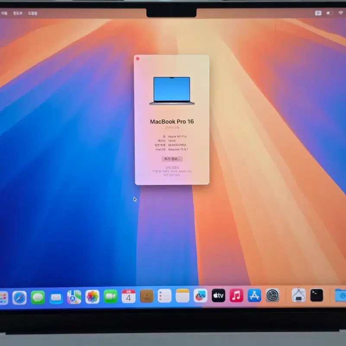Click the serial number value
This screenshot has height=346, width=346.
point(177,145)
